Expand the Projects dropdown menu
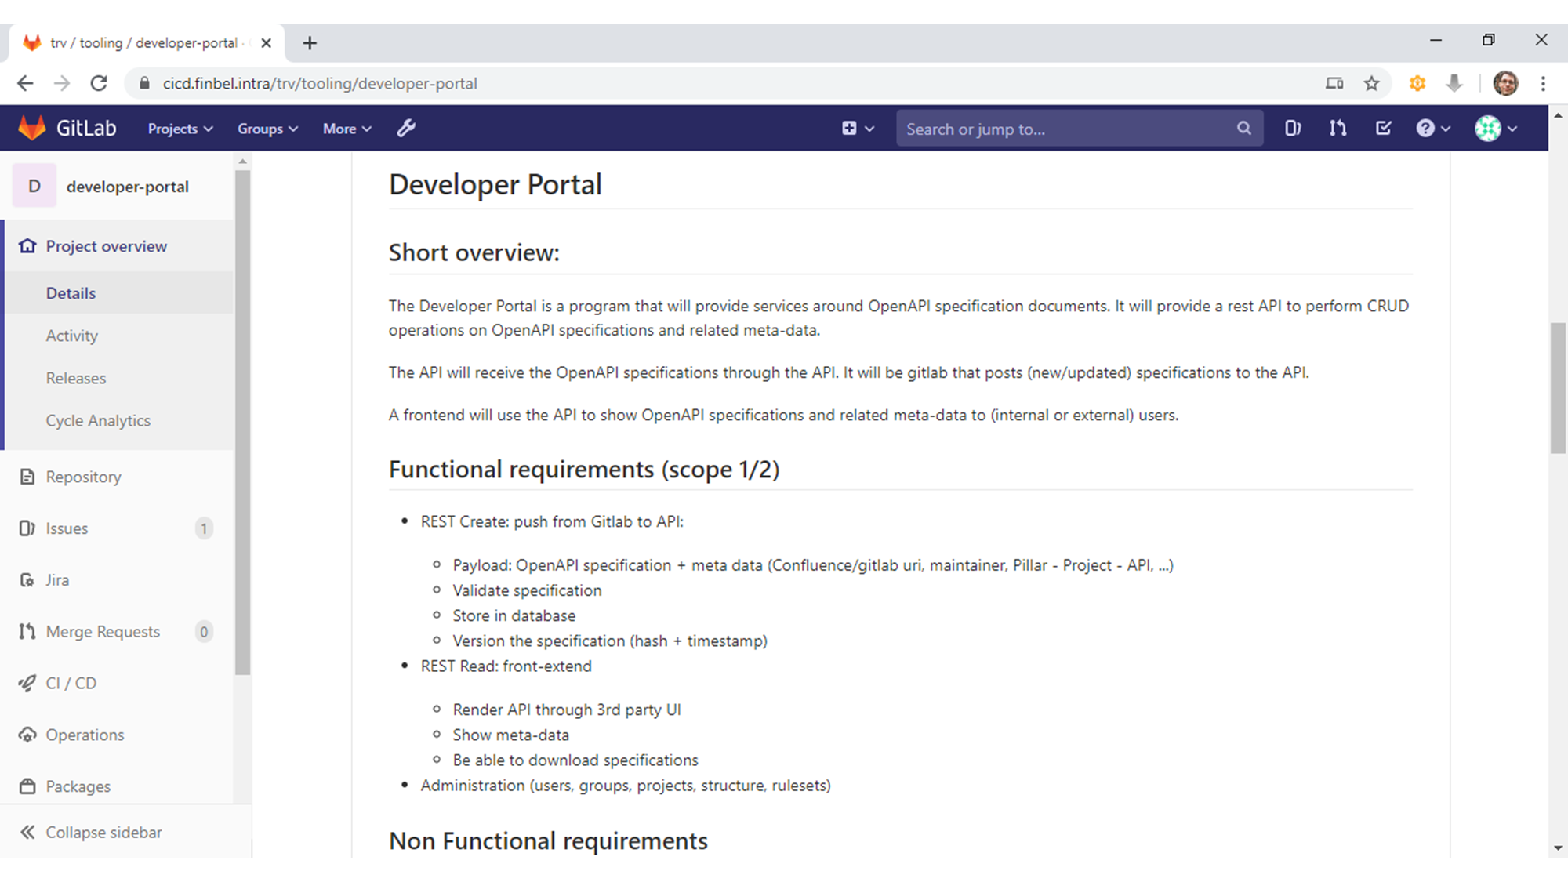1568x882 pixels. click(x=180, y=129)
